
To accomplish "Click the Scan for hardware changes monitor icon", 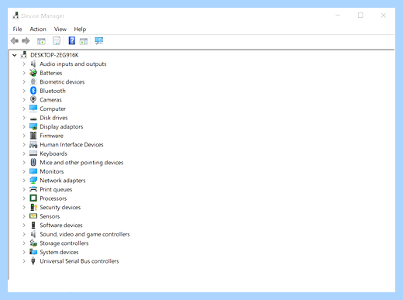I will (99, 41).
